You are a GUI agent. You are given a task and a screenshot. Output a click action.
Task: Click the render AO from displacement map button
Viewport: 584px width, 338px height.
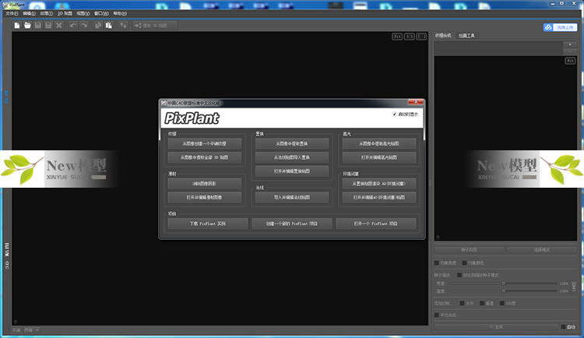[x=379, y=183]
